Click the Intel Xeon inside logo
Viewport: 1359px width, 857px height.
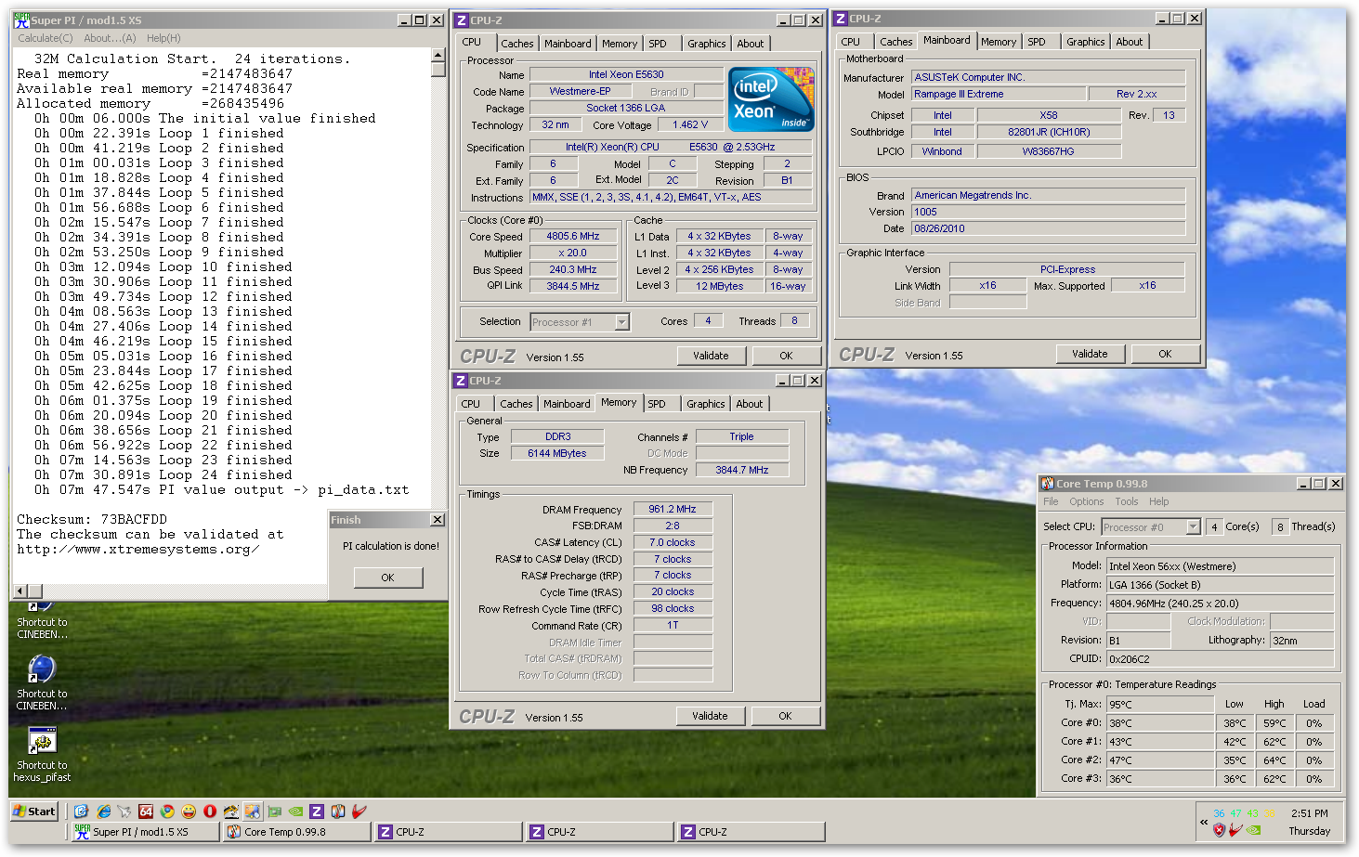tap(771, 98)
